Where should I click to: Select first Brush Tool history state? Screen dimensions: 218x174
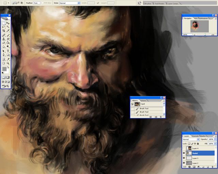[144, 108]
